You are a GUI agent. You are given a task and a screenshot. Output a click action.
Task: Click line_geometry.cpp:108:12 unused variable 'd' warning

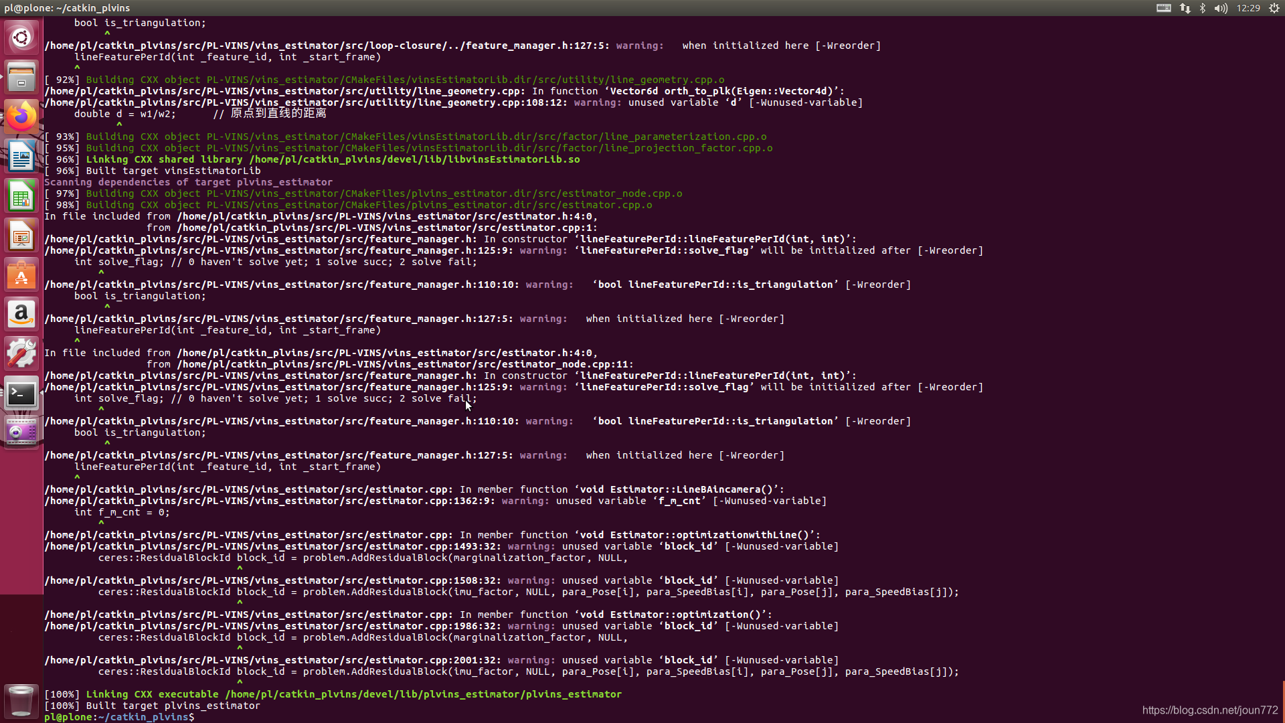point(453,102)
